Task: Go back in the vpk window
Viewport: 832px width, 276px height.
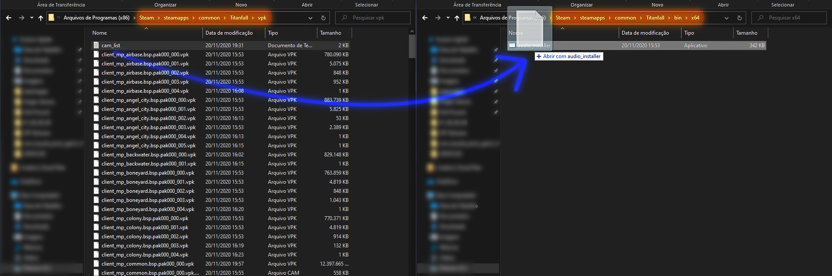Action: (9, 18)
